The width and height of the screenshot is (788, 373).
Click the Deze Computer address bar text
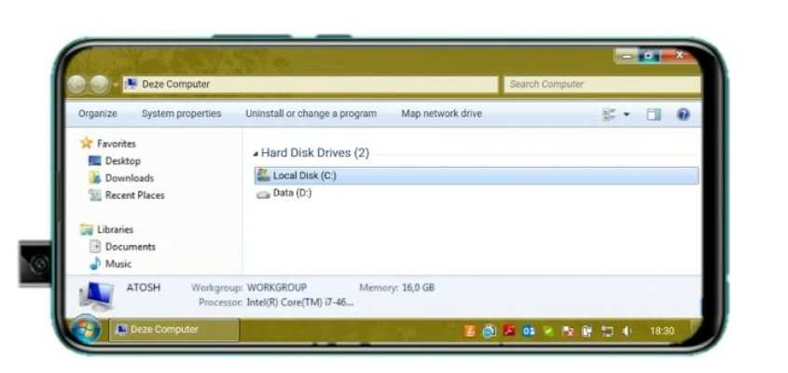176,84
